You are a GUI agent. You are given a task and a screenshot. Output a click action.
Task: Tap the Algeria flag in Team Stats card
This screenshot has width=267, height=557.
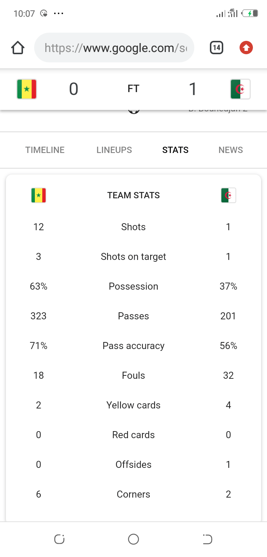point(228,195)
